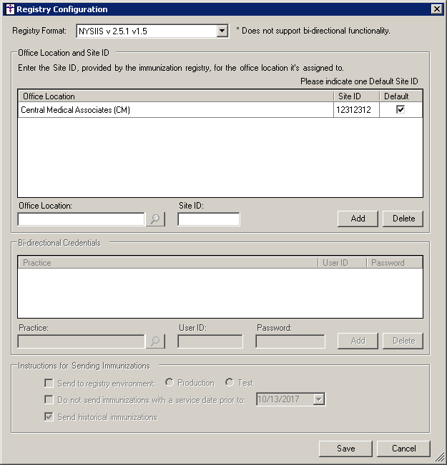Click the Practice search magnifier icon

[155, 341]
